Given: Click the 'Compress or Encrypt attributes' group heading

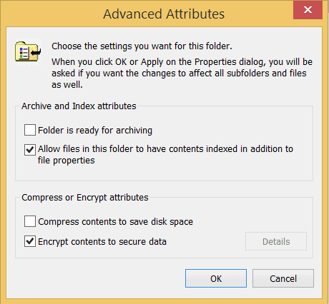Looking at the screenshot, I should [85, 198].
